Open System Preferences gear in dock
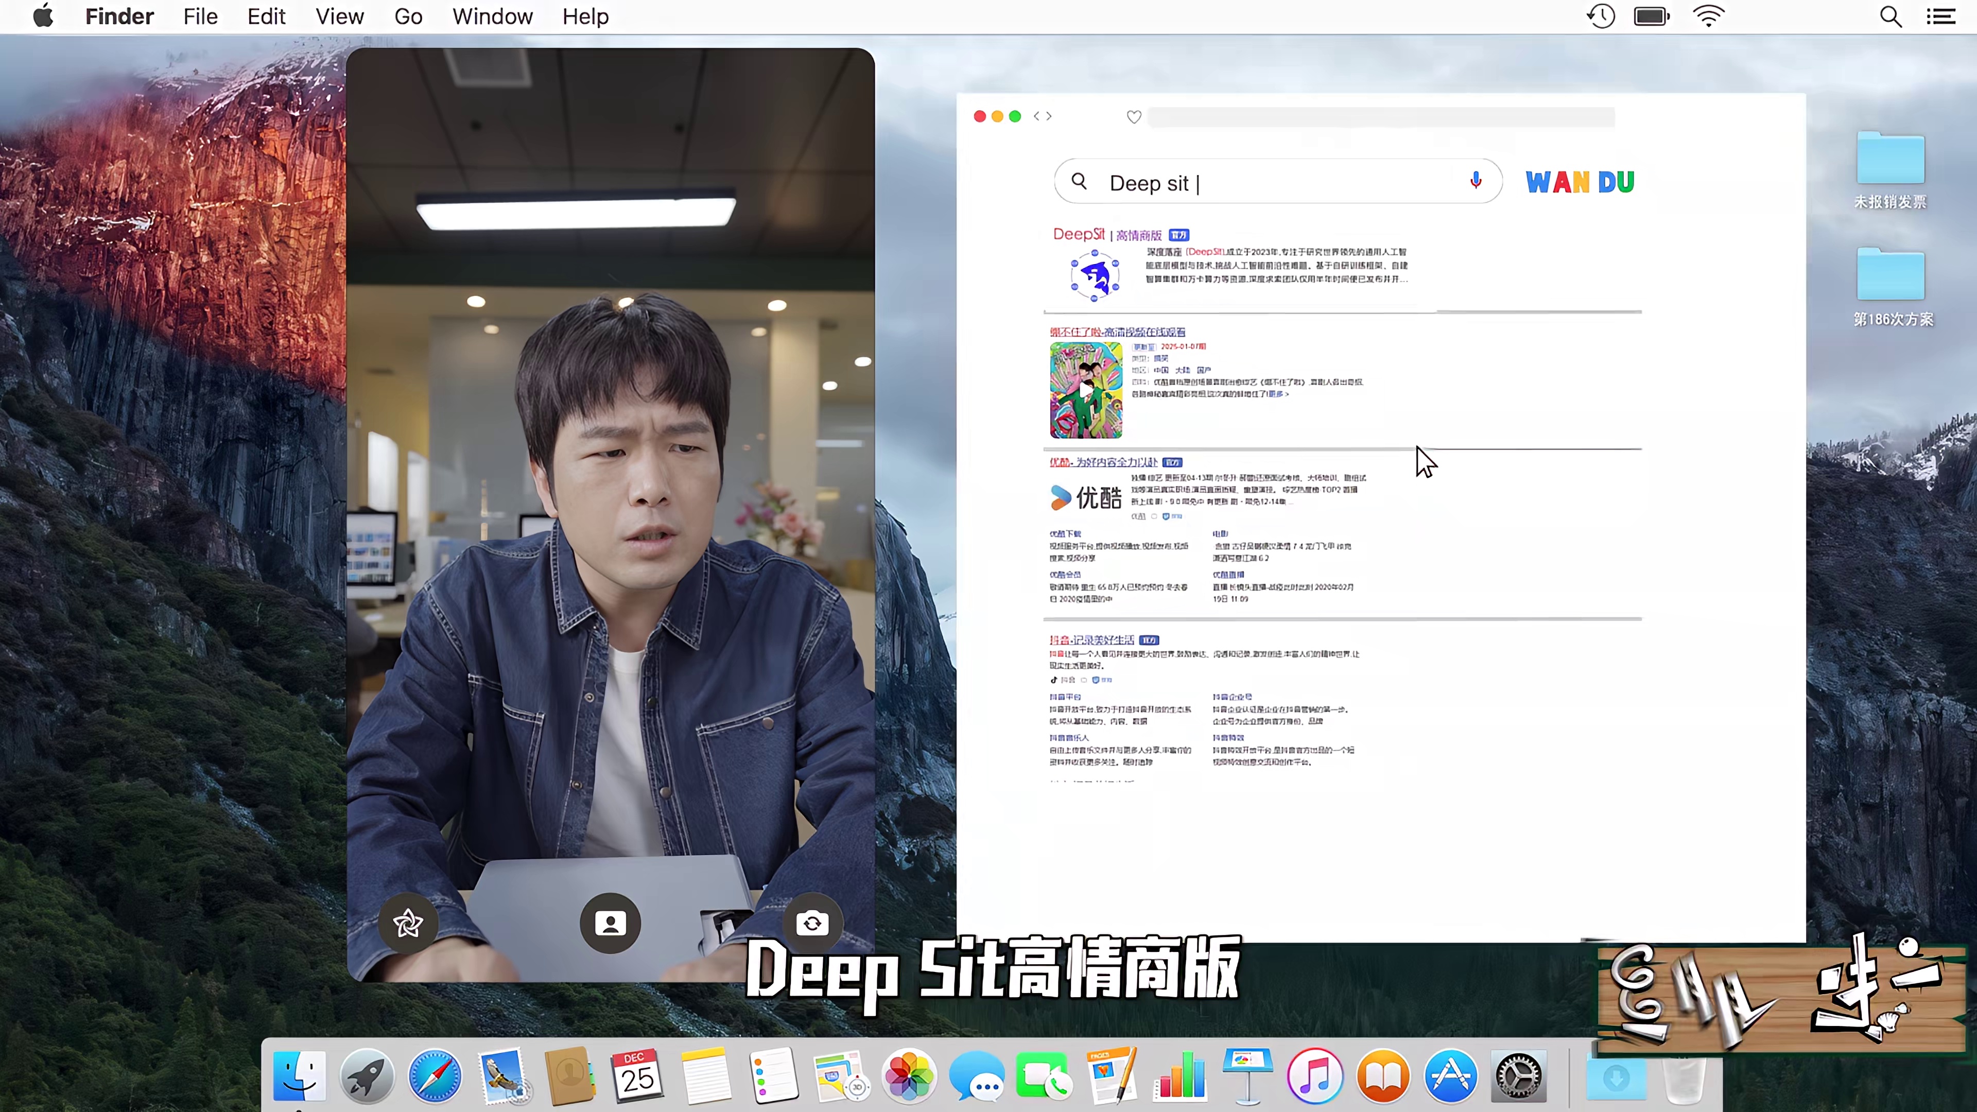Screen dimensions: 1977x1112 coord(1518,1076)
